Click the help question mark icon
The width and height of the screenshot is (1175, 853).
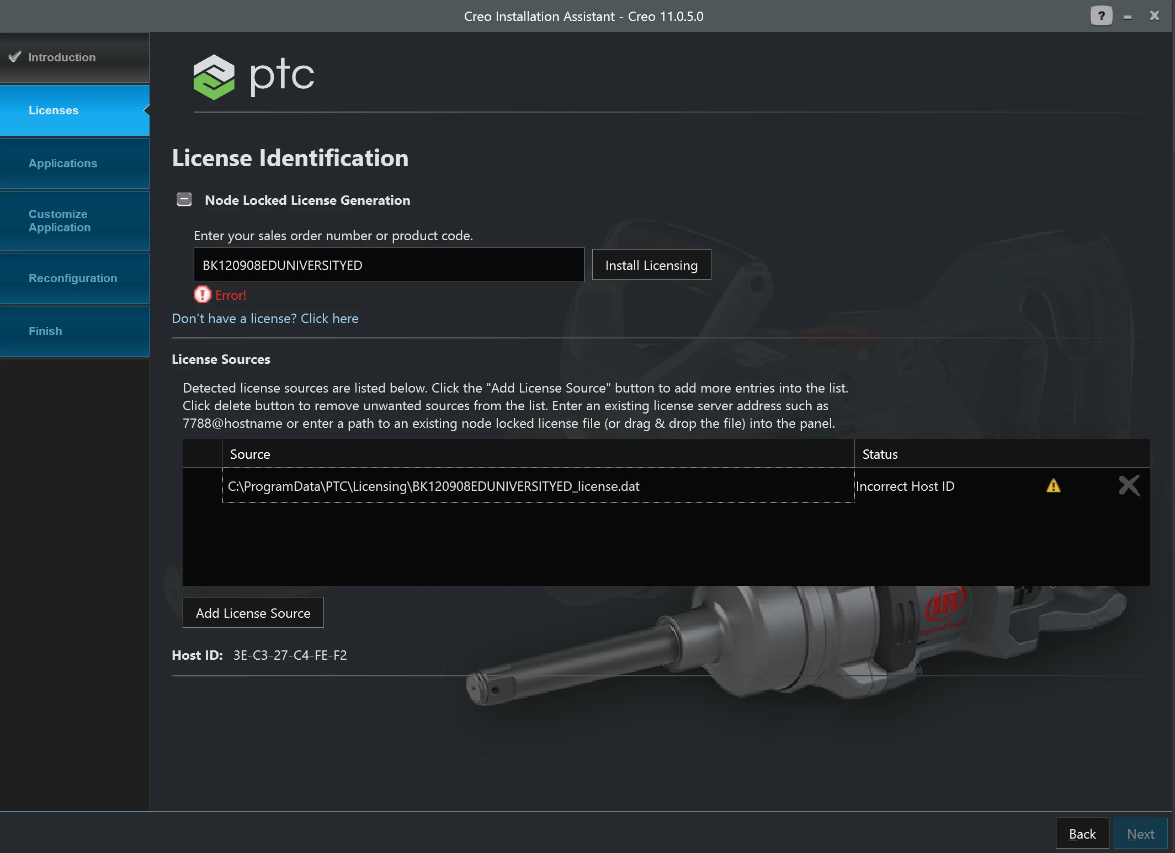(x=1100, y=16)
